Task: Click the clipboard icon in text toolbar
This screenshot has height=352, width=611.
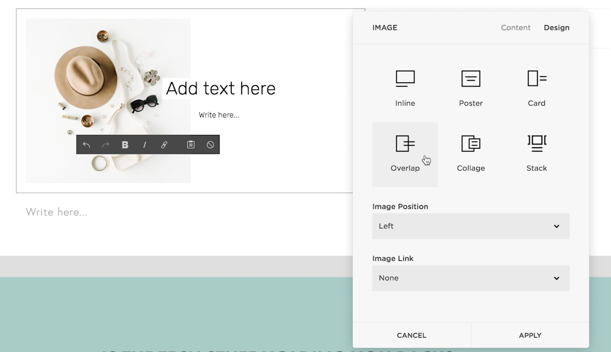Action: pos(191,144)
